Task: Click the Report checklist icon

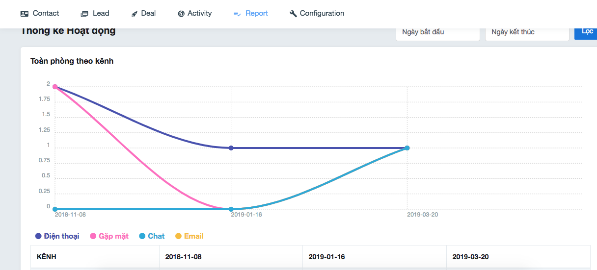Action: (x=237, y=14)
